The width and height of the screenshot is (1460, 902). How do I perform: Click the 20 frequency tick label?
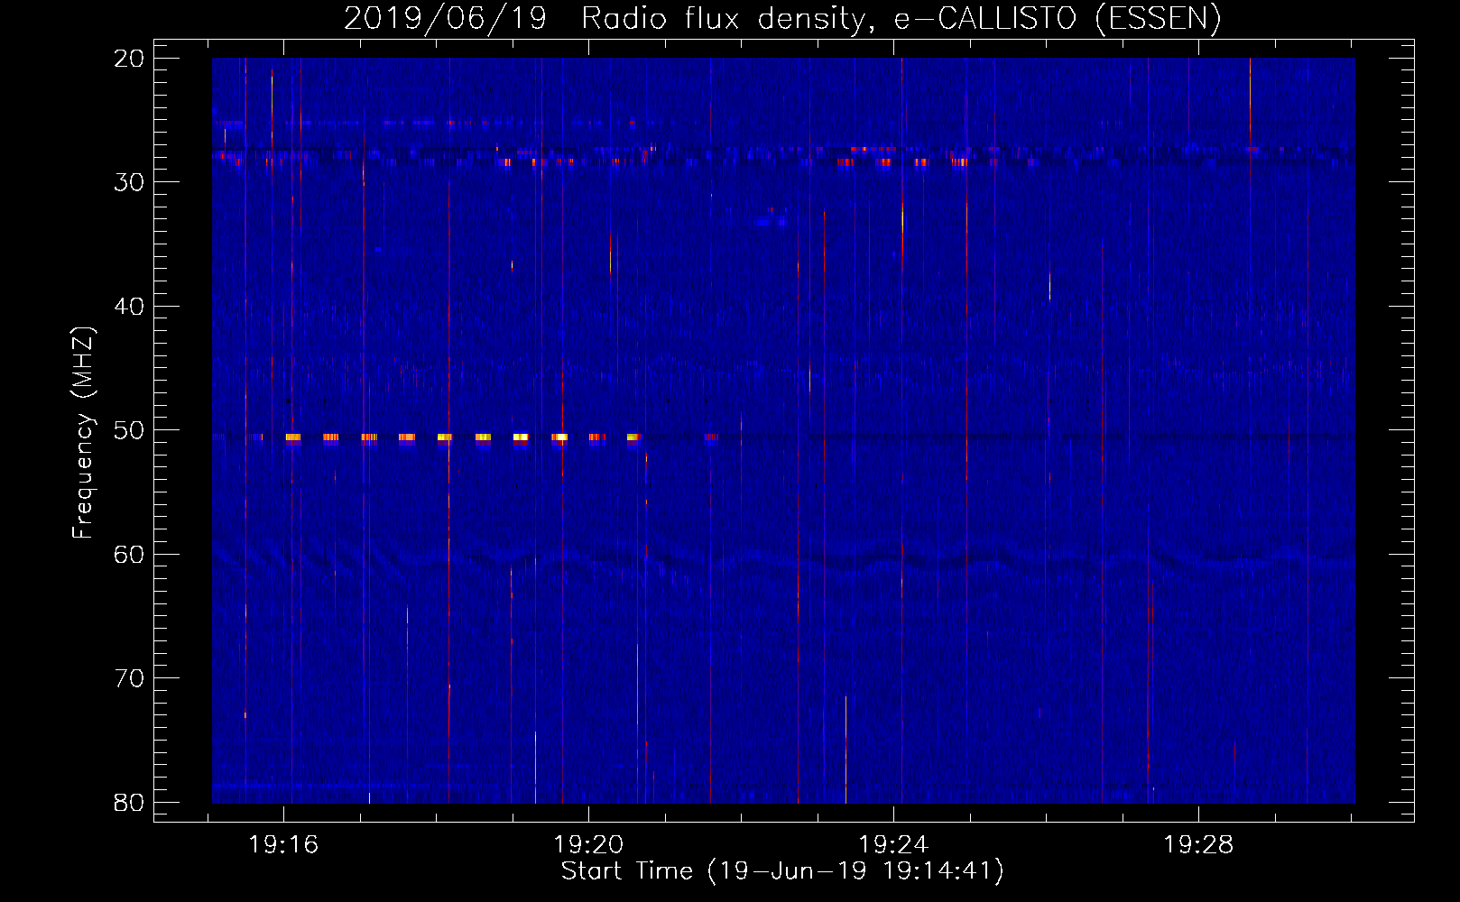[129, 59]
